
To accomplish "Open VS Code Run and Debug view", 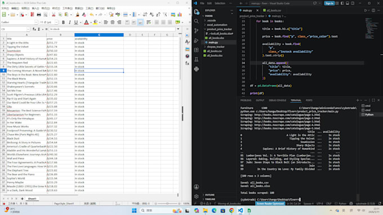I will point(197,41).
